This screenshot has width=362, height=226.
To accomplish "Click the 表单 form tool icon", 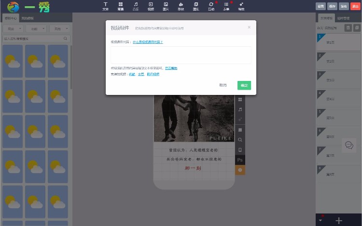I will pos(226,6).
